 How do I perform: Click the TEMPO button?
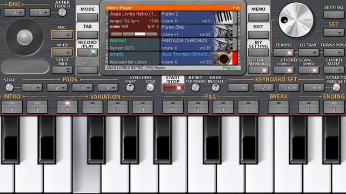(x=283, y=52)
